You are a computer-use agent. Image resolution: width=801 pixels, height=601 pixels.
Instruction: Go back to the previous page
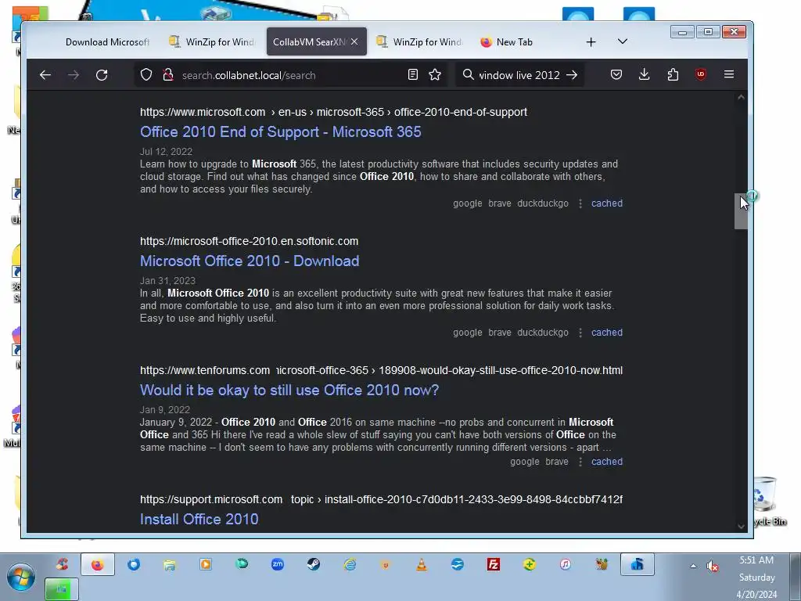[x=45, y=75]
